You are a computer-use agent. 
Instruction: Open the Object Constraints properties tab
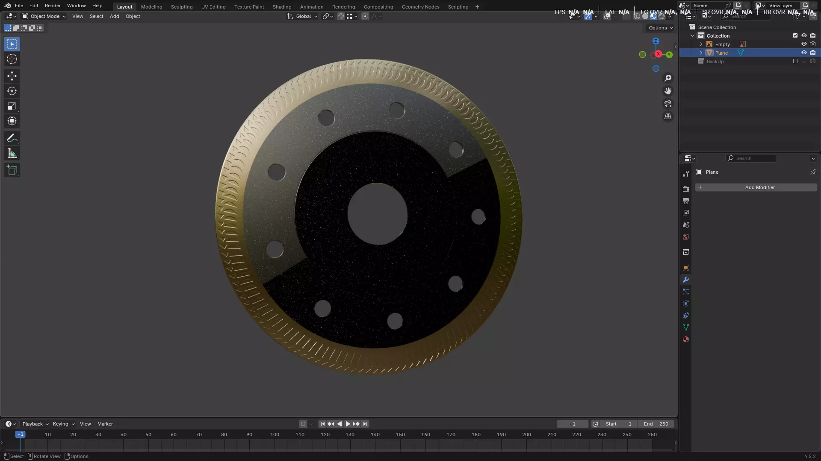[686, 315]
